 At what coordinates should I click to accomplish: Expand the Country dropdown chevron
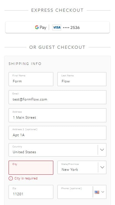pyautogui.click(x=102, y=150)
